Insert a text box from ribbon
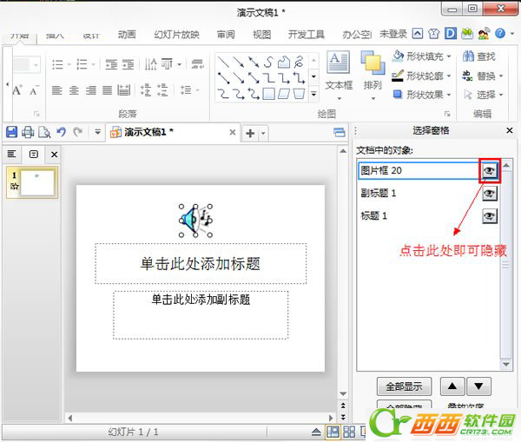This screenshot has height=442, width=521. click(338, 71)
